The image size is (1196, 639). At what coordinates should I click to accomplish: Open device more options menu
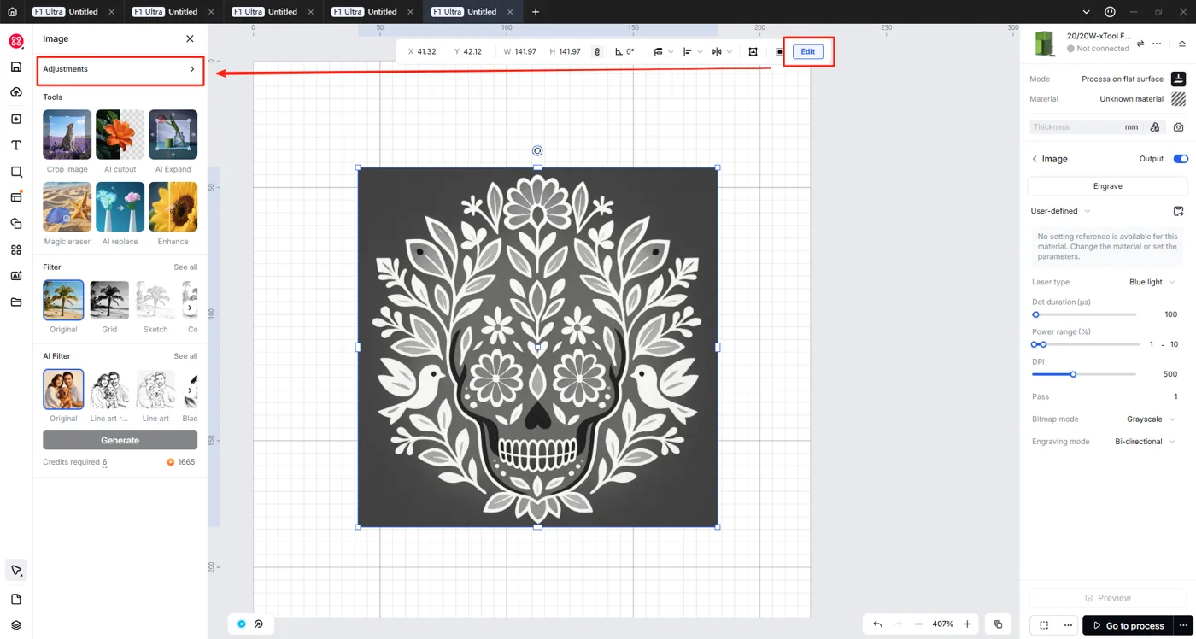click(x=1157, y=44)
